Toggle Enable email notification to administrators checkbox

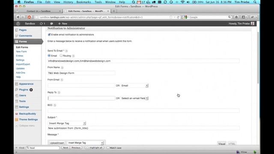pyautogui.click(x=49, y=35)
